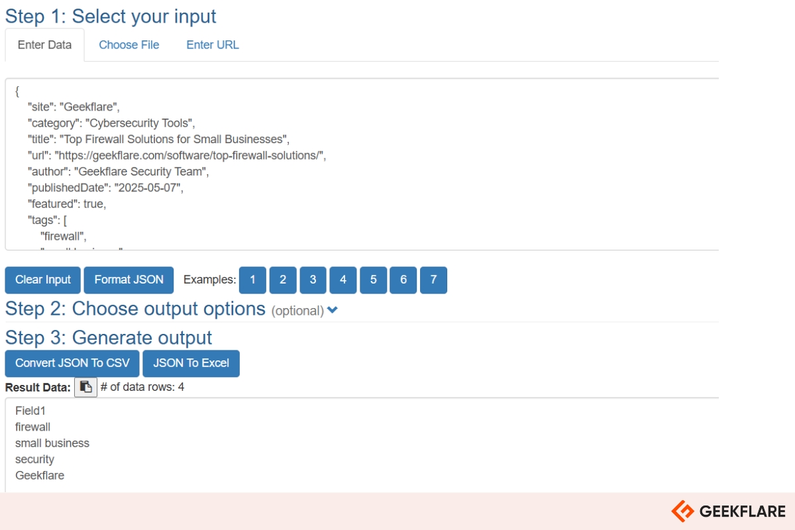
Task: Load example 2
Action: coord(283,280)
